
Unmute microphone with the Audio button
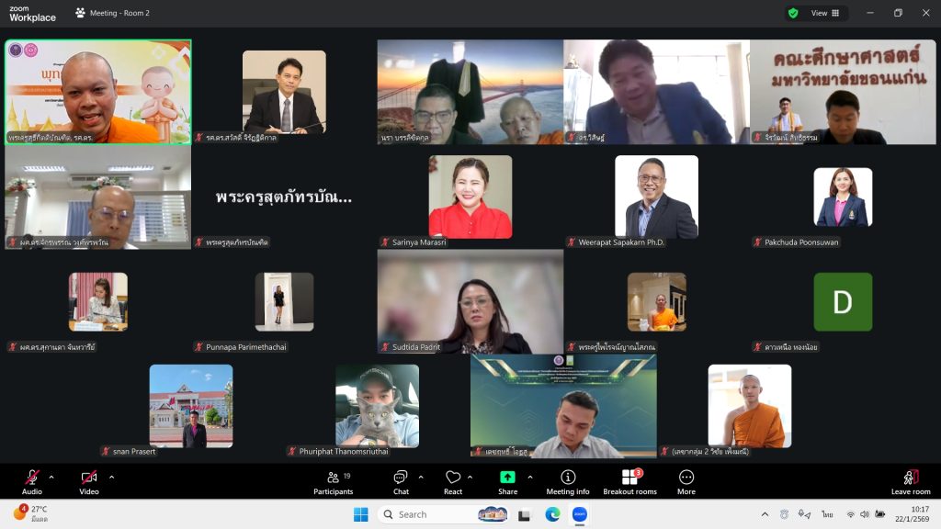32,480
